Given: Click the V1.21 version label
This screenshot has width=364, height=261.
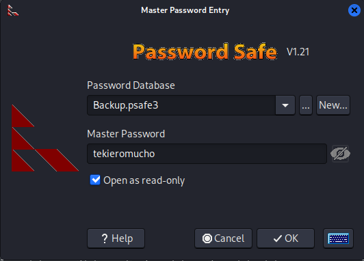Looking at the screenshot, I should pyautogui.click(x=298, y=52).
